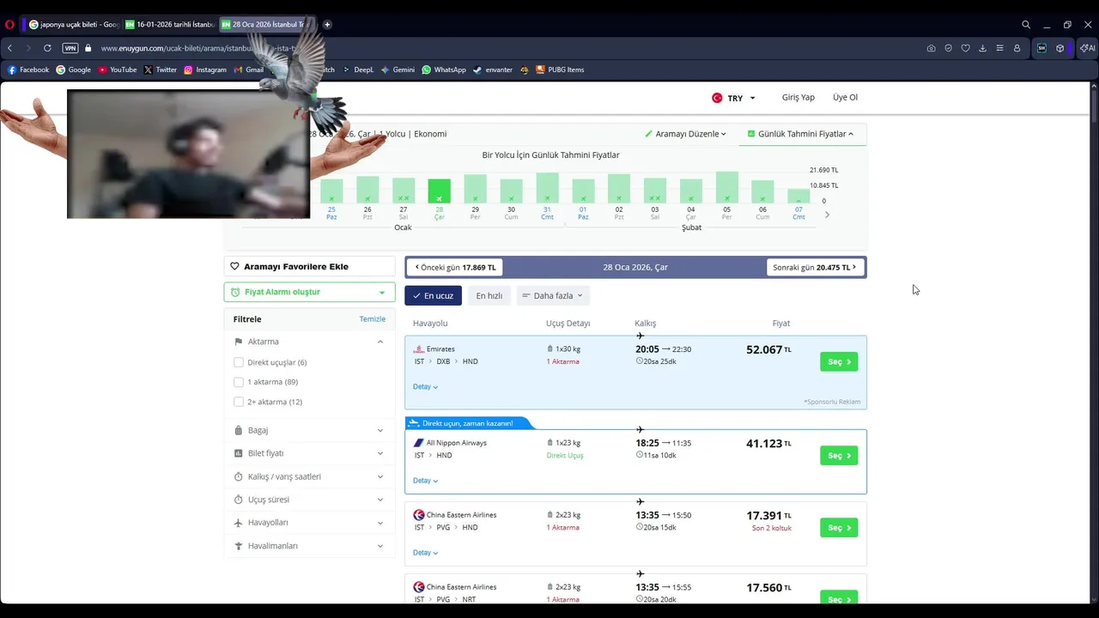Check the Direkt uçuşlar (6) filter
Viewport: 1099px width, 618px height.
[239, 362]
